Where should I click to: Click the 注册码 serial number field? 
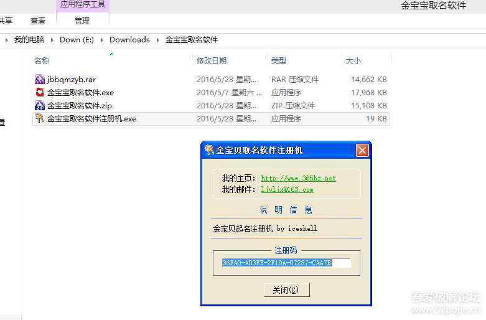point(286,263)
